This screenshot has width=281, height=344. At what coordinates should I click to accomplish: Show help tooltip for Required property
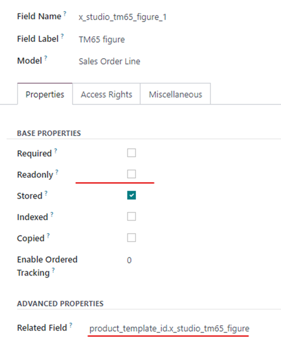click(x=56, y=151)
